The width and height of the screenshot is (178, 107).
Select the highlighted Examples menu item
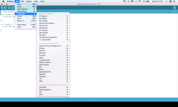point(26,14)
